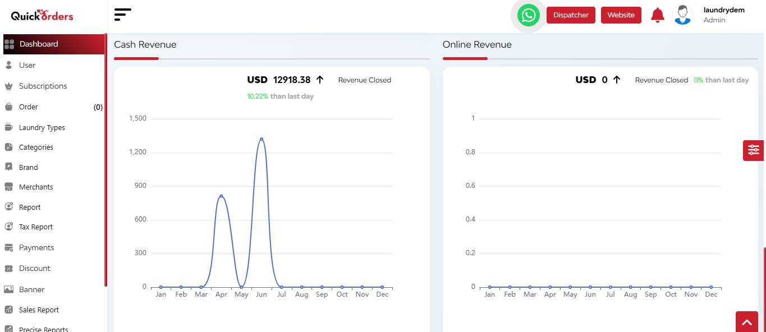Click the User icon in sidebar
This screenshot has height=332, width=766.
[x=8, y=65]
